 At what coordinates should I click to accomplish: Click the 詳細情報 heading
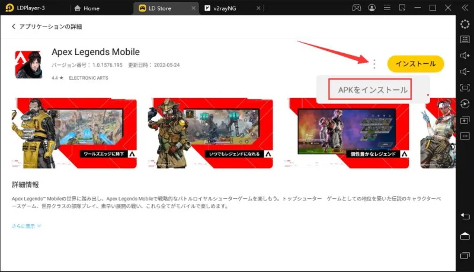pyautogui.click(x=25, y=185)
